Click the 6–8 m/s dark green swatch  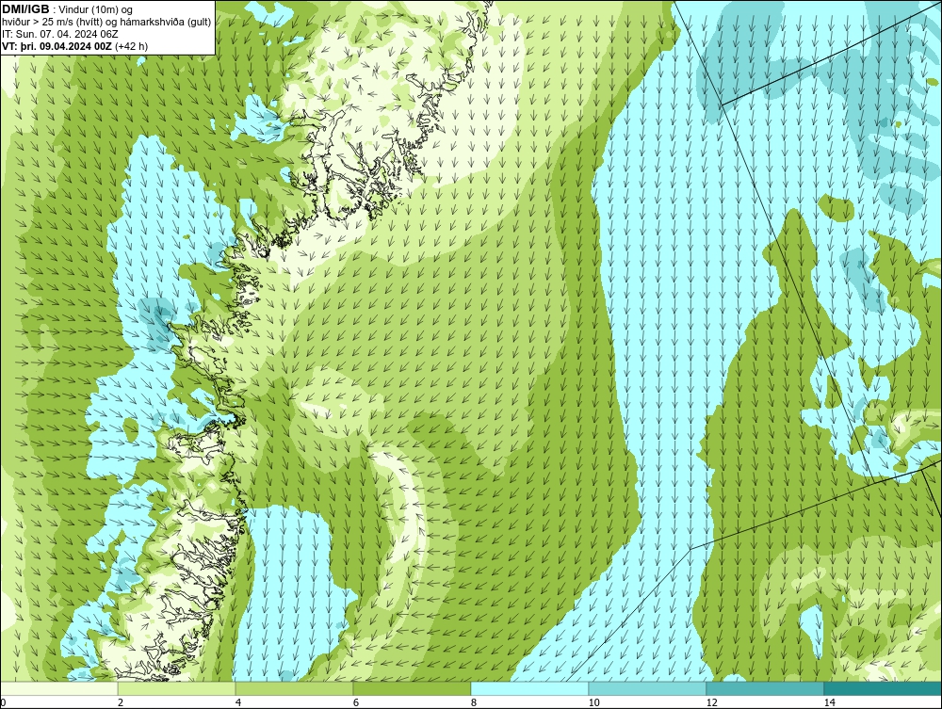413,688
